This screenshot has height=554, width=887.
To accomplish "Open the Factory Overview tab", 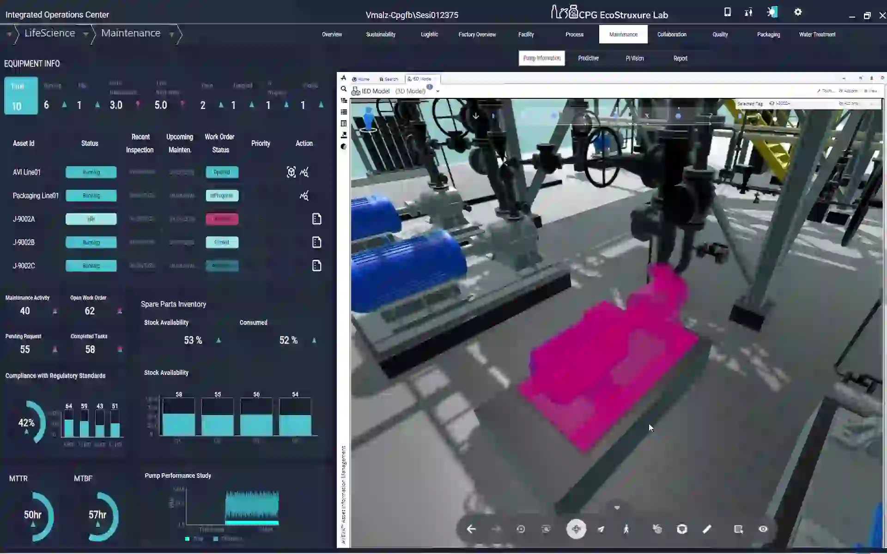I will coord(477,35).
